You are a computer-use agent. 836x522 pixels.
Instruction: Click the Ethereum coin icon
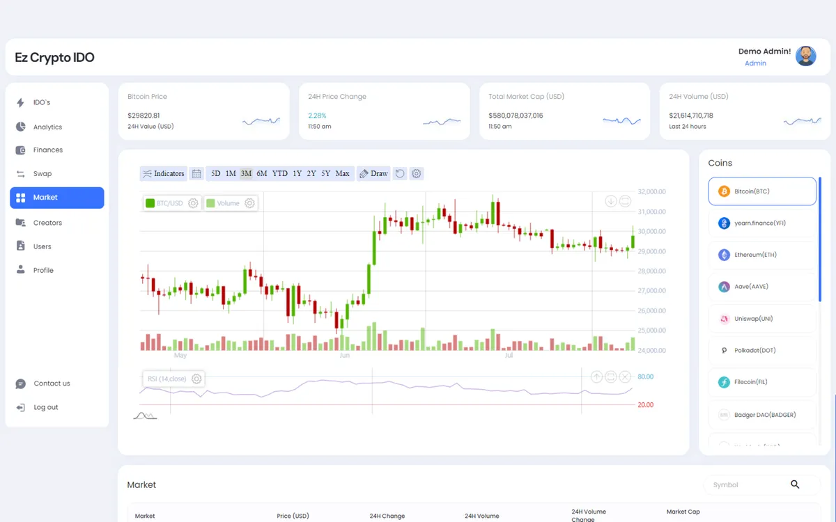(724, 255)
